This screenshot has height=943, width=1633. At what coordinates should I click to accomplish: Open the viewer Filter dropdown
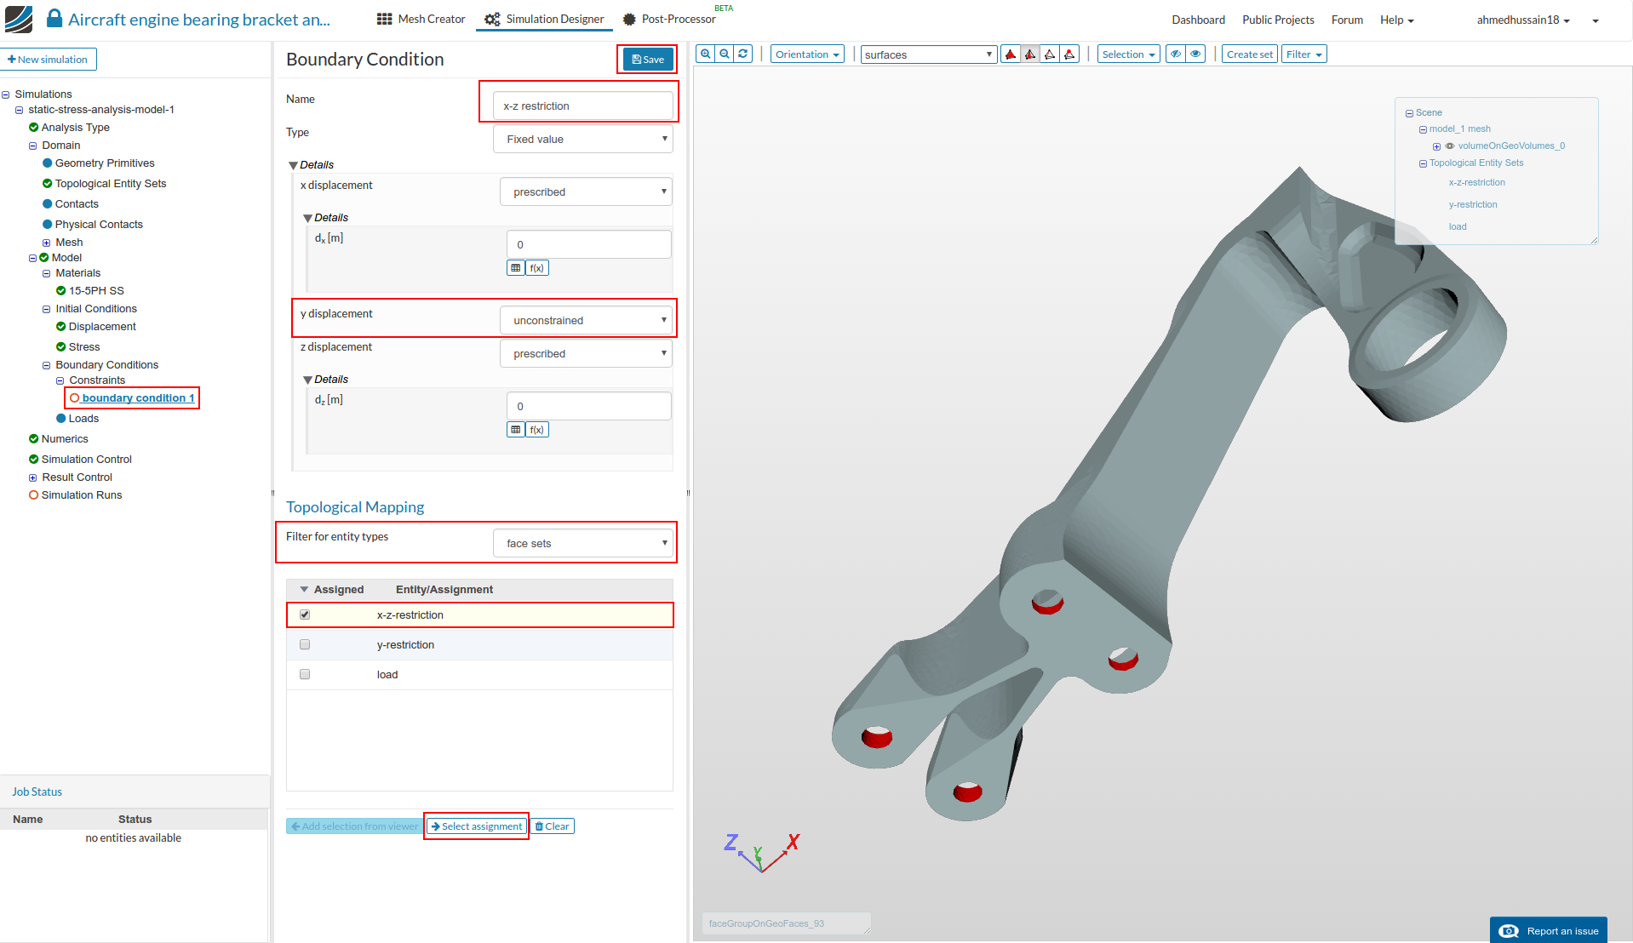[1304, 54]
